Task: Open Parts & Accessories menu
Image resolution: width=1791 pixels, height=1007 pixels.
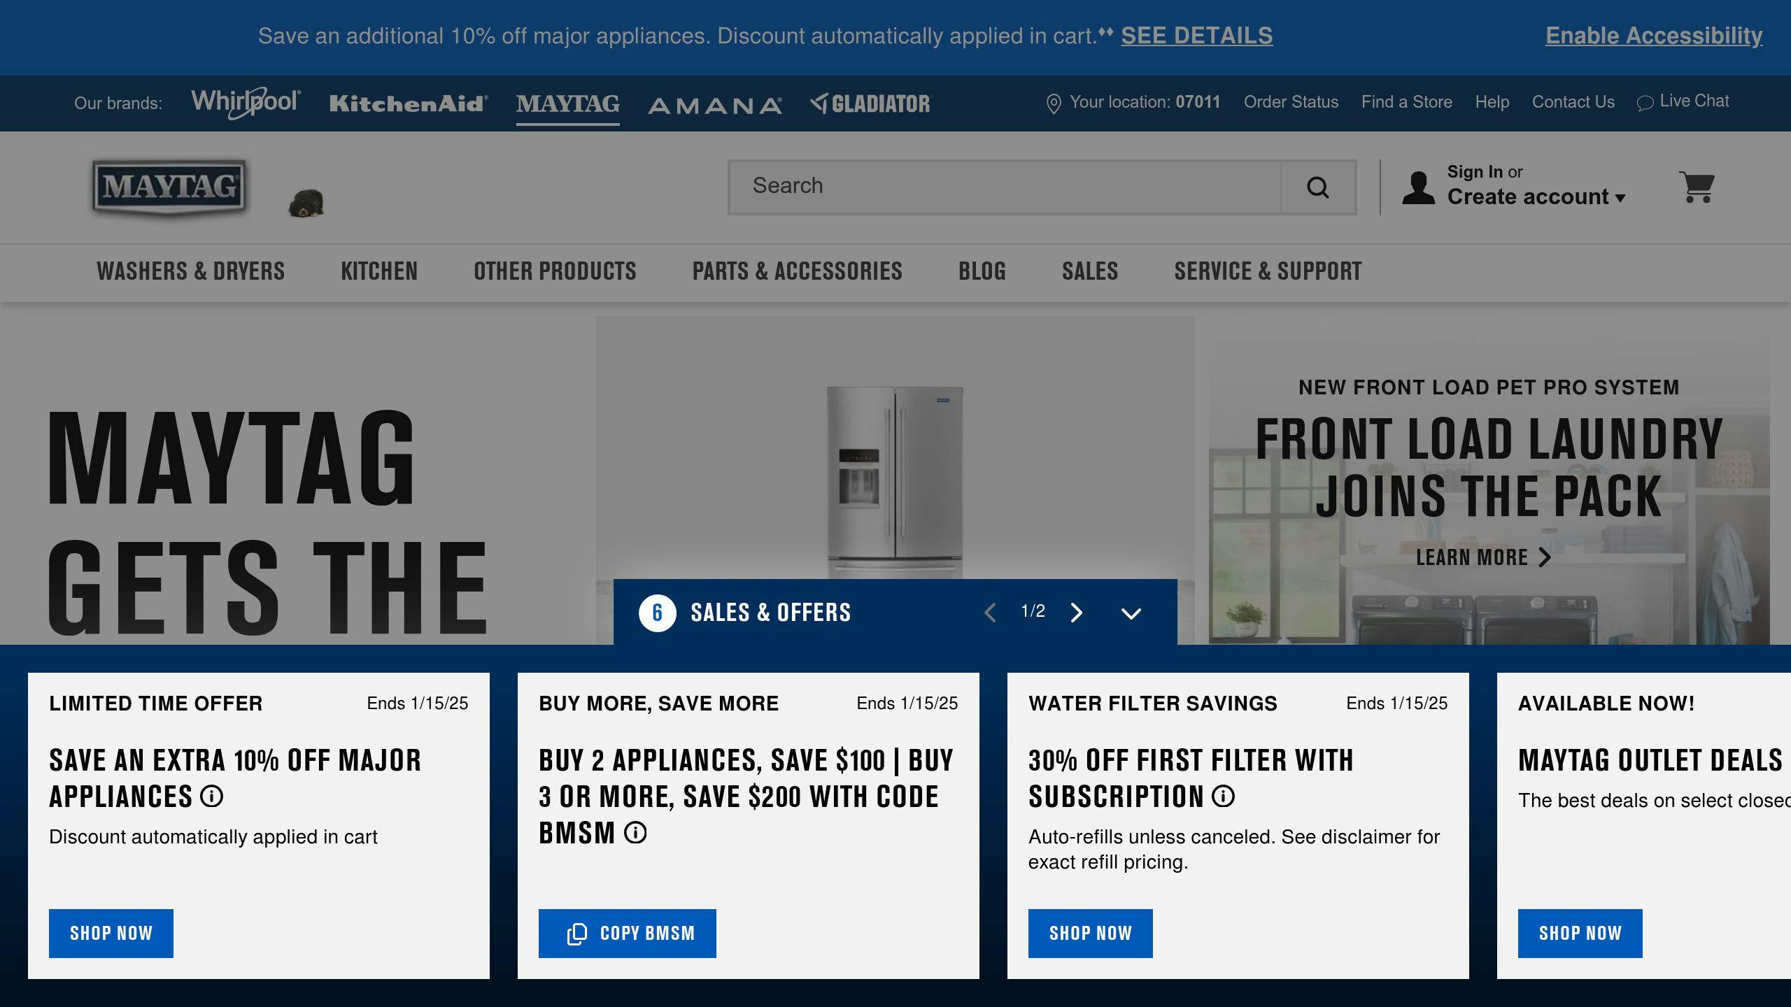Action: [798, 271]
